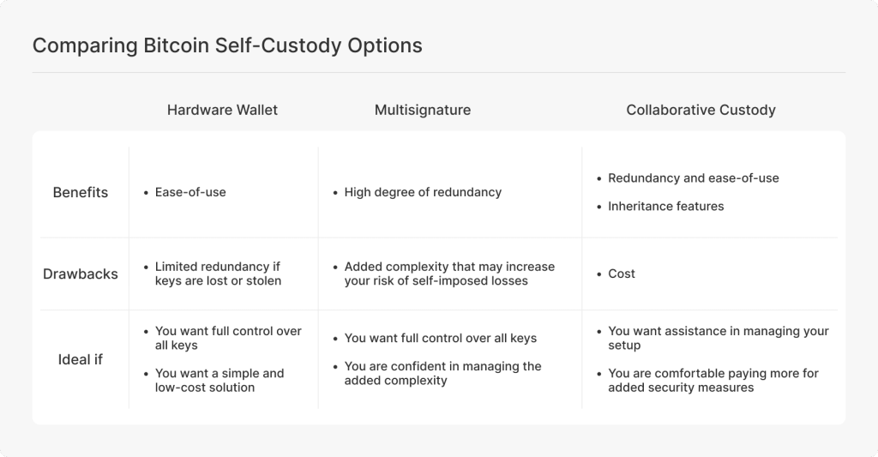Click the 'Inheritance features' bullet

666,206
